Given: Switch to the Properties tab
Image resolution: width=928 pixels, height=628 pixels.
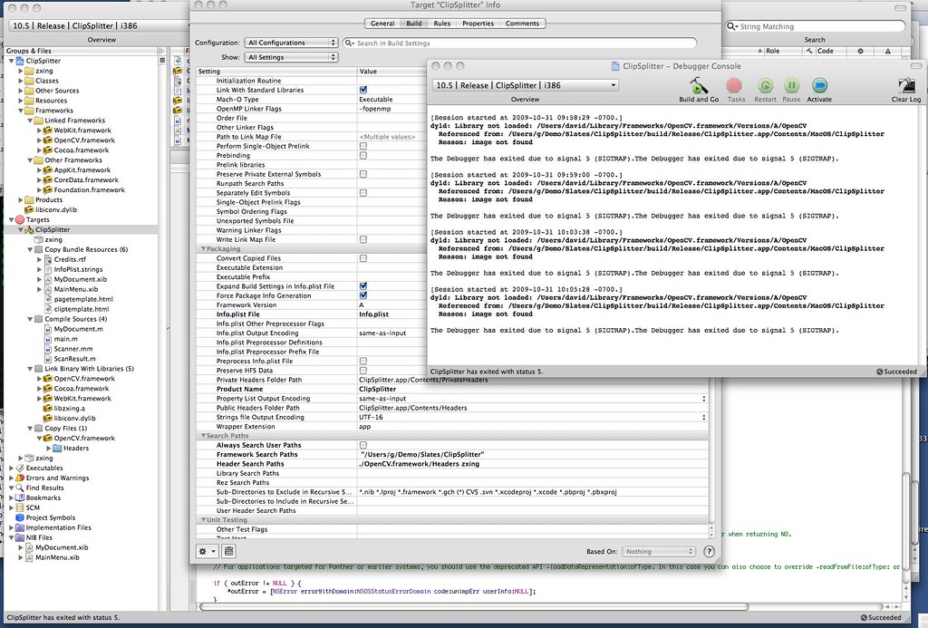Looking at the screenshot, I should 478,24.
